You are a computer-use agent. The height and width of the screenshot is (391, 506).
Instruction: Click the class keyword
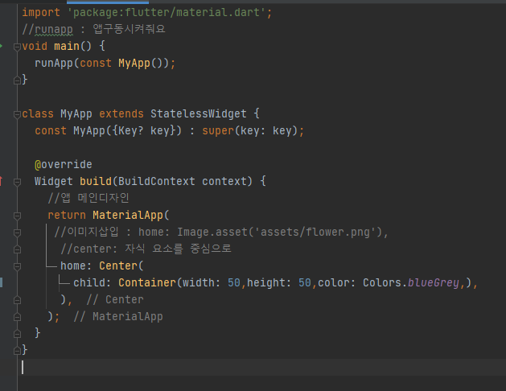coord(38,114)
